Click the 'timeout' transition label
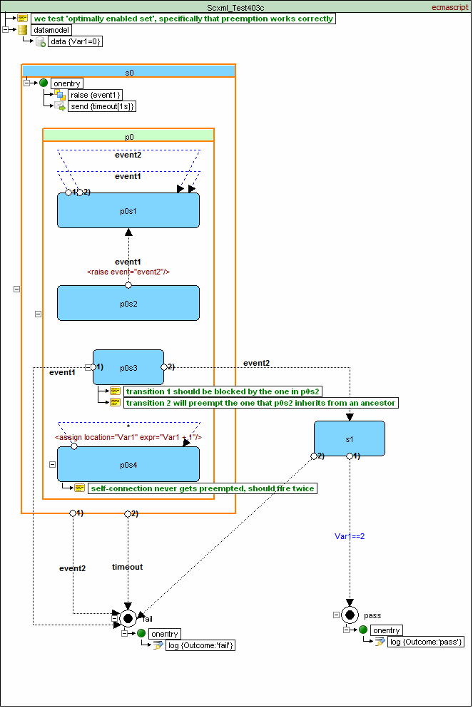Viewport: 473px width, 708px height. [127, 568]
